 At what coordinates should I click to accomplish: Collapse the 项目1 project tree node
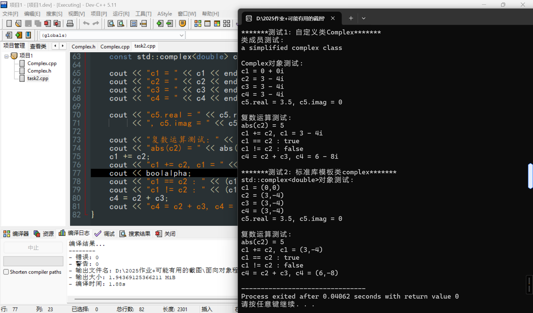click(6, 56)
